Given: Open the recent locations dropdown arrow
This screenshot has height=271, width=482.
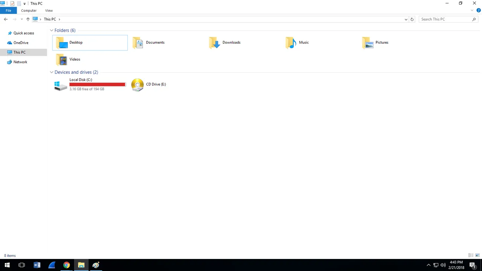Looking at the screenshot, I should 21,19.
